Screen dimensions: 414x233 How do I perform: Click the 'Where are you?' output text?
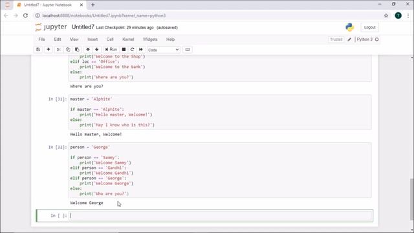point(87,86)
